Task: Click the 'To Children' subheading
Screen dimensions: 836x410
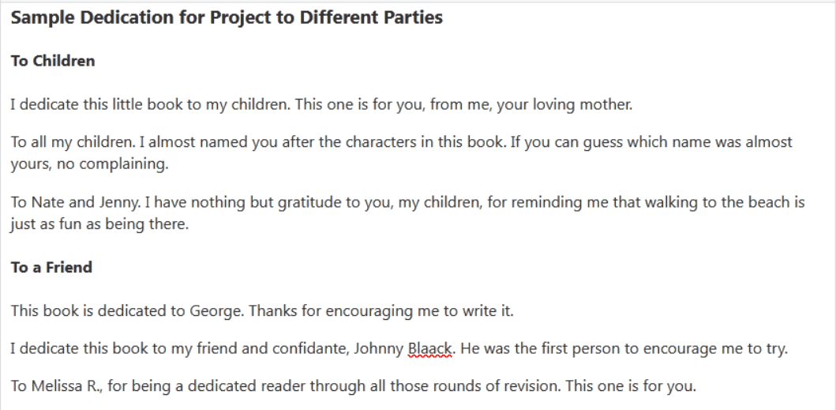Action: (x=53, y=61)
